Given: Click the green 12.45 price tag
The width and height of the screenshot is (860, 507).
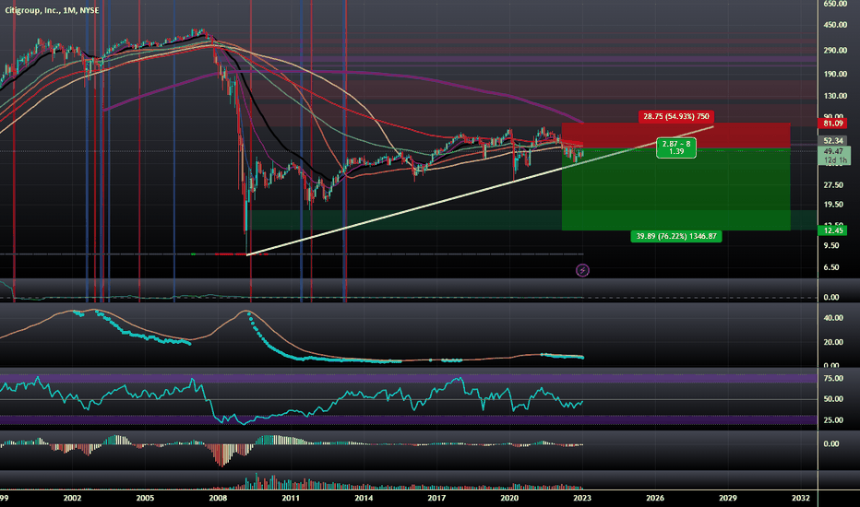Looking at the screenshot, I should point(832,230).
